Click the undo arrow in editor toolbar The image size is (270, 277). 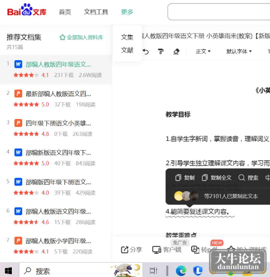146,51
